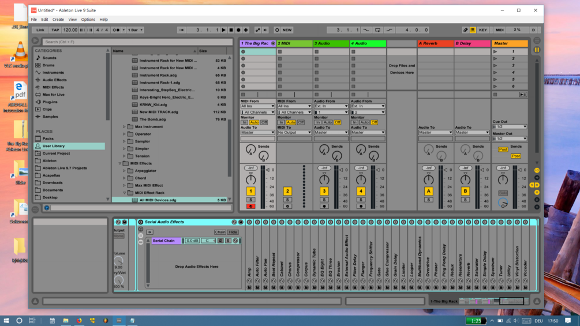This screenshot has height=326, width=580.
Task: Click the Stop transport button
Action: (x=231, y=30)
